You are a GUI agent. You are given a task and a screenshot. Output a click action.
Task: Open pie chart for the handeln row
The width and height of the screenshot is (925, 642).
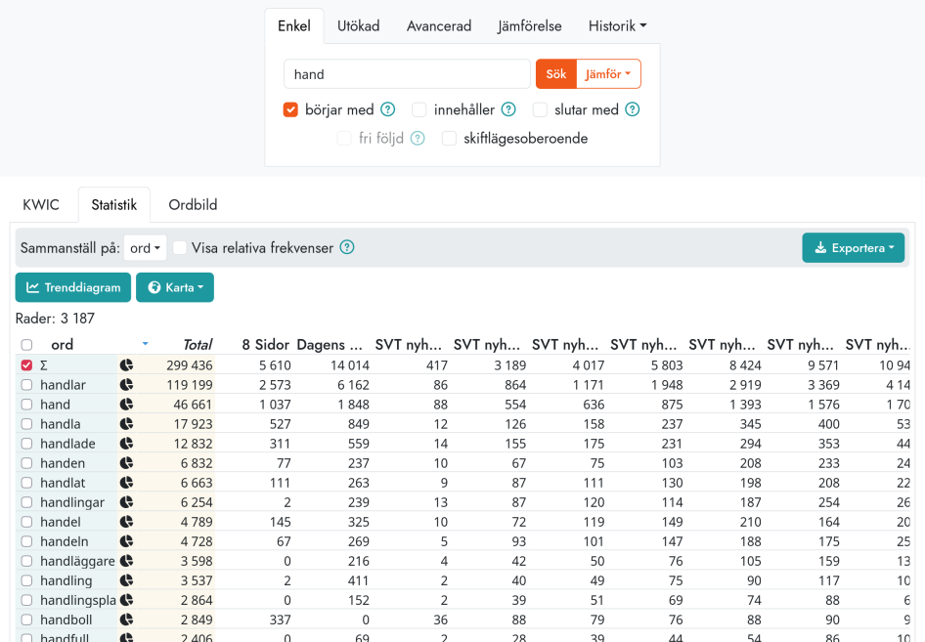click(x=126, y=541)
